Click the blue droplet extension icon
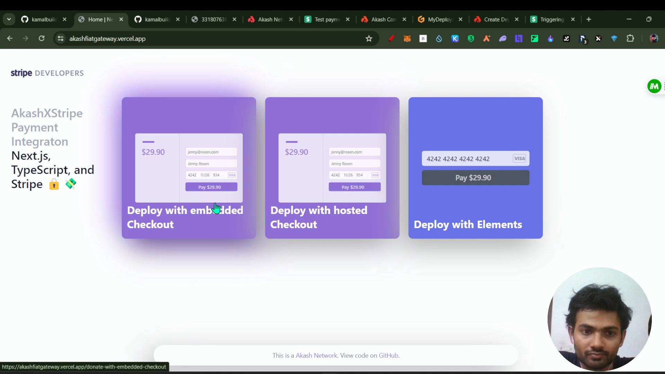 point(439,38)
